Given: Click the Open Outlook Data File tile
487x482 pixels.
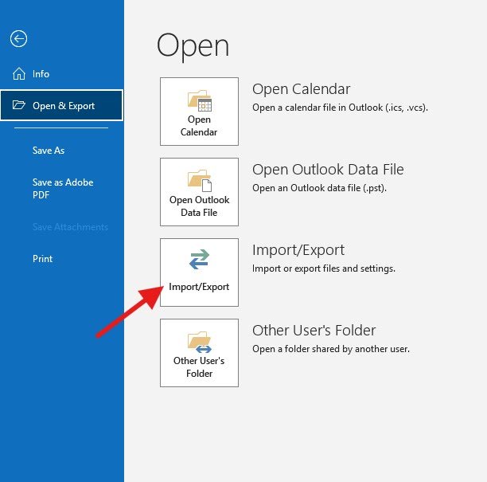Looking at the screenshot, I should click(199, 192).
